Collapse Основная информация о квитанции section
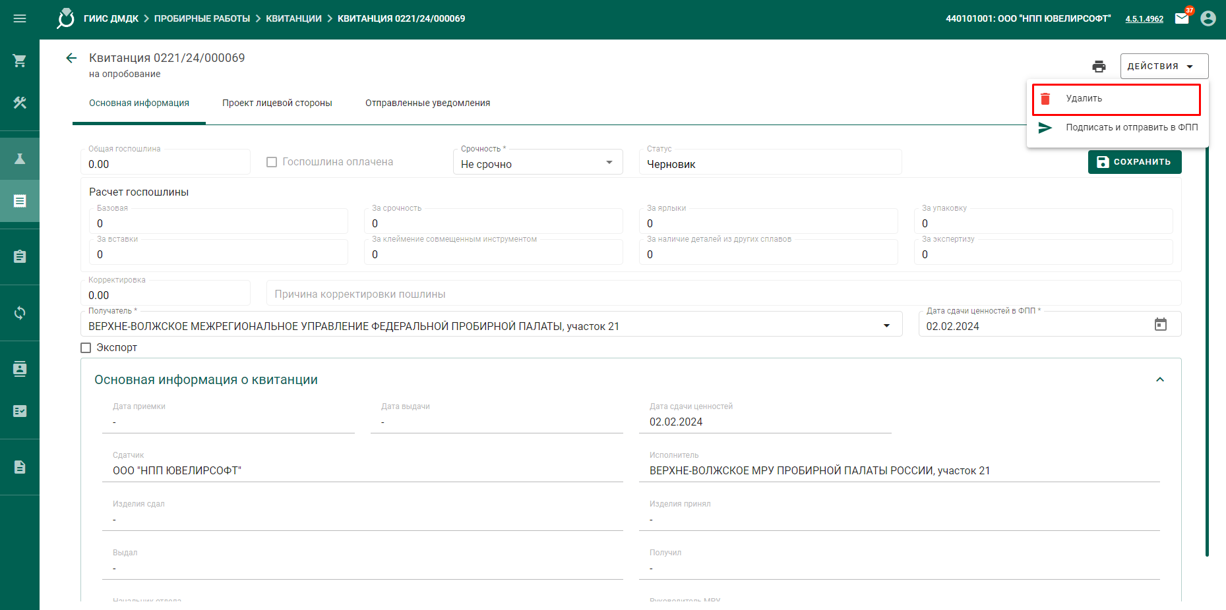This screenshot has width=1226, height=610. click(x=1160, y=379)
